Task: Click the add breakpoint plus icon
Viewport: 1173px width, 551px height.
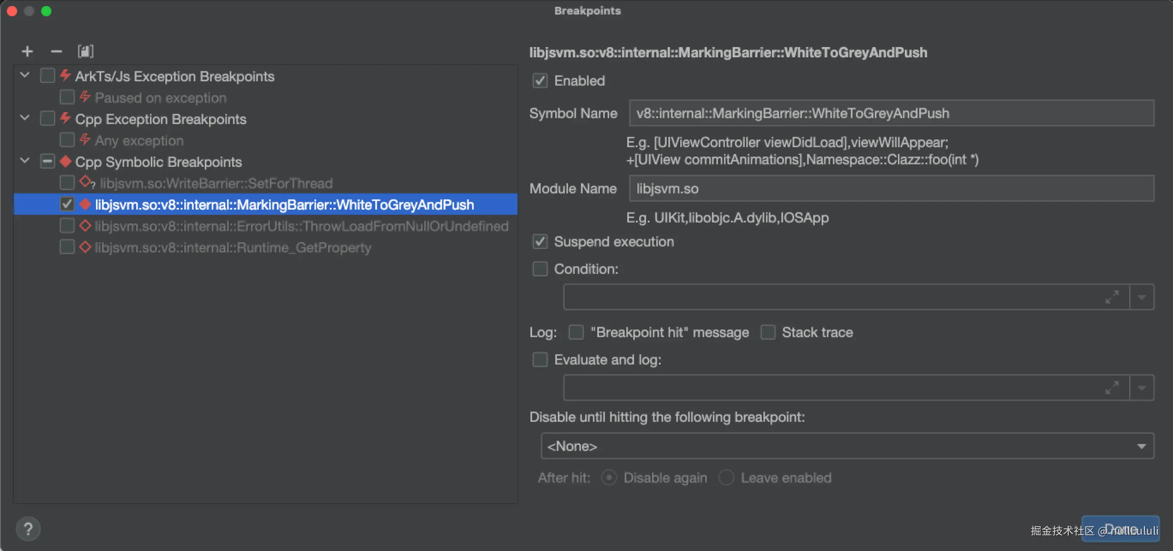Action: (x=27, y=51)
